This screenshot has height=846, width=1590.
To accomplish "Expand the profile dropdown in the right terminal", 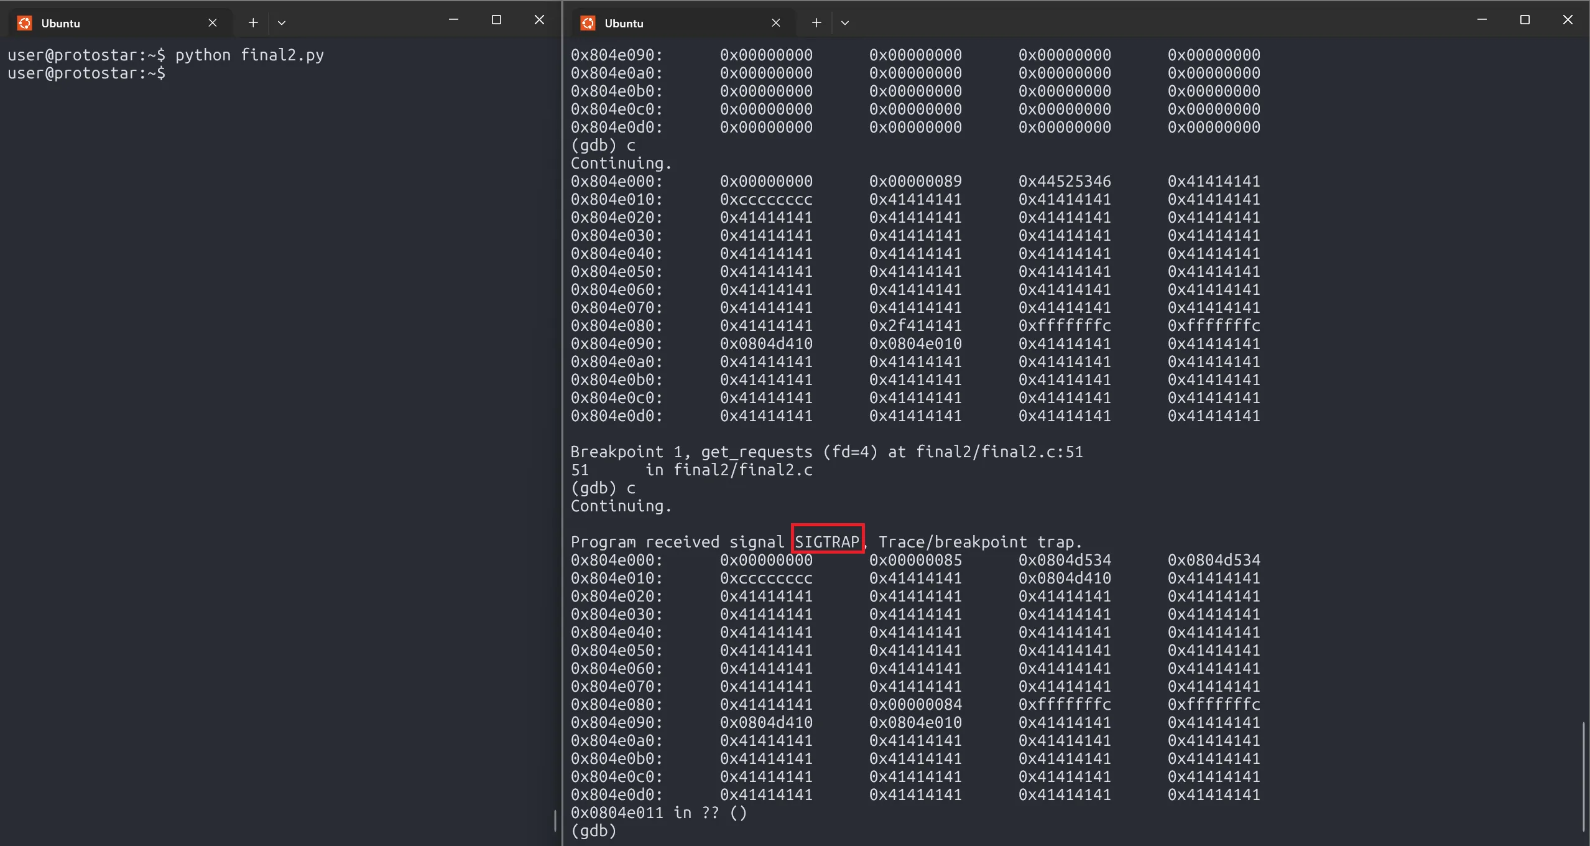I will (844, 23).
